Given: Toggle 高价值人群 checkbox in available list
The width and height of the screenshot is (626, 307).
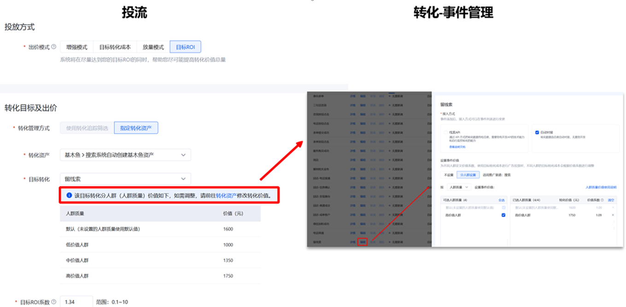Looking at the screenshot, I should tap(503, 215).
